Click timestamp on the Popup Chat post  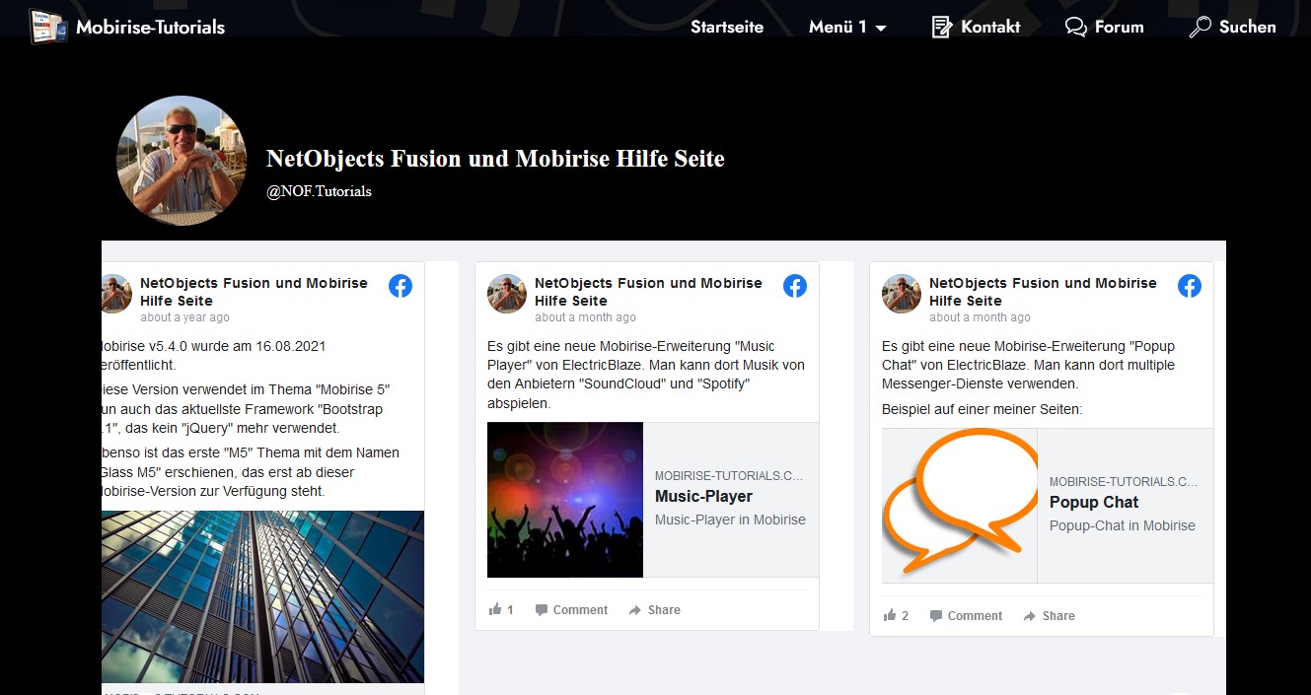[x=980, y=317]
